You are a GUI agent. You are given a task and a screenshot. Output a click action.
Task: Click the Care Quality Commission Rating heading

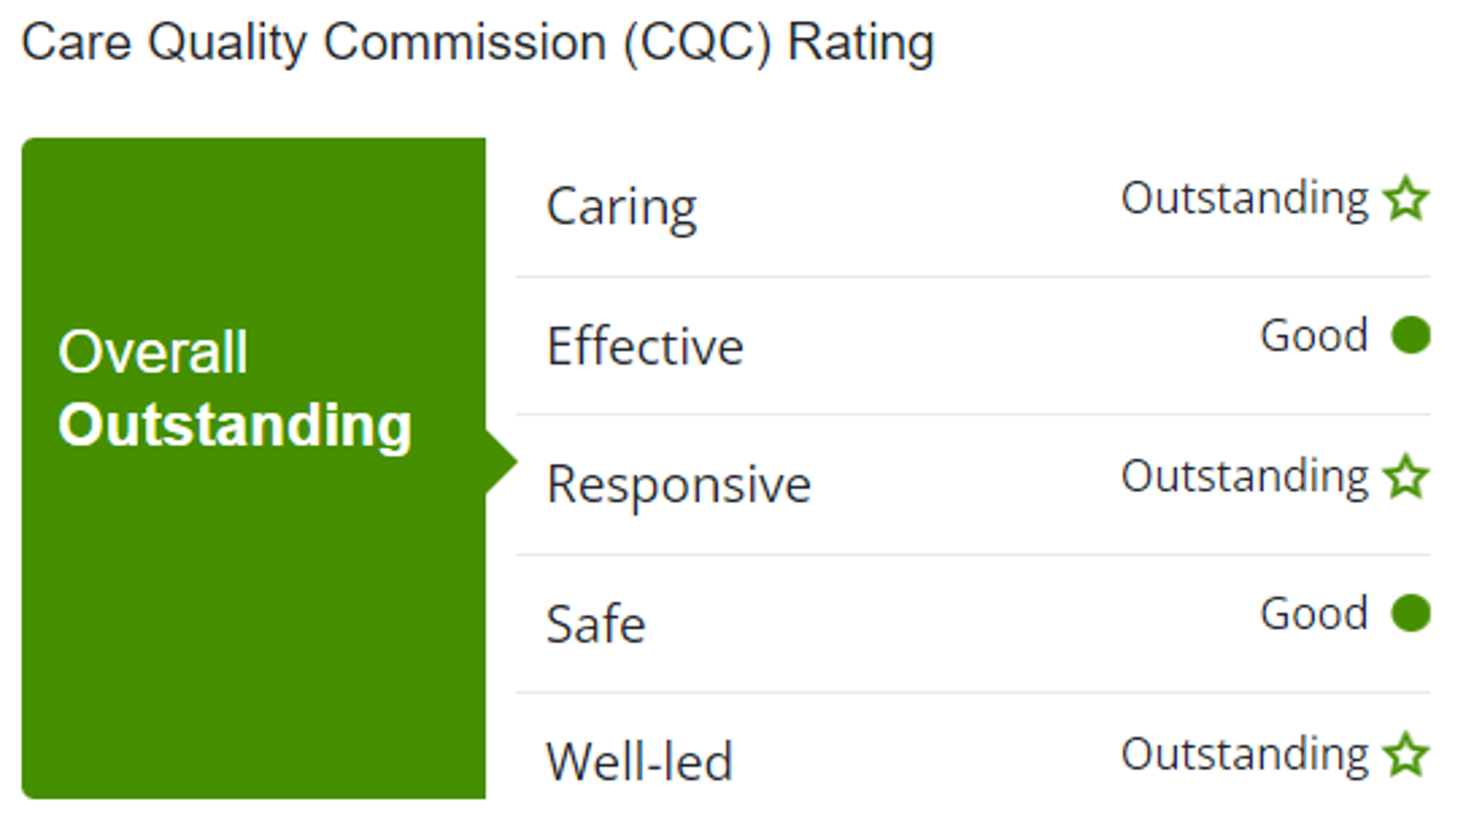point(478,43)
